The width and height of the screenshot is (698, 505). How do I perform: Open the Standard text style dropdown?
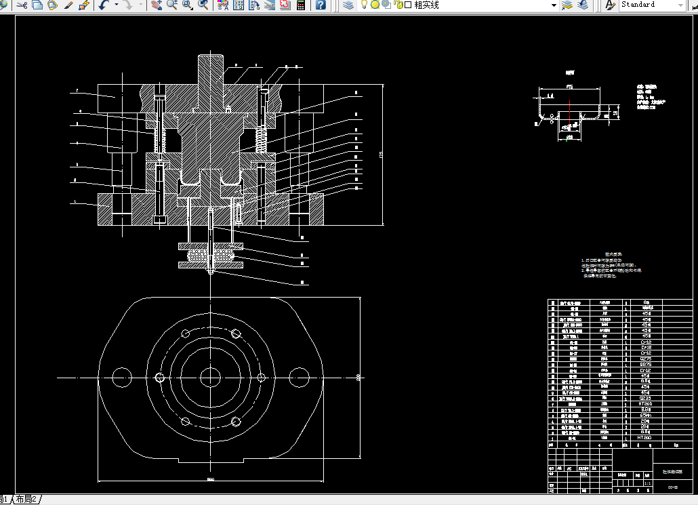(x=680, y=5)
